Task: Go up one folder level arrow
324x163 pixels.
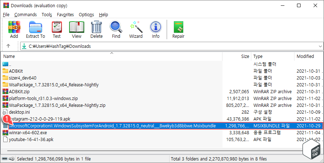Action: (x=8, y=46)
